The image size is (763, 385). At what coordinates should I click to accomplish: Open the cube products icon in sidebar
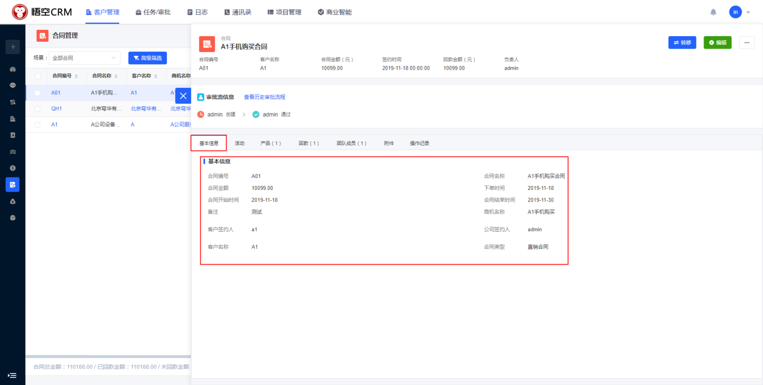click(x=12, y=218)
